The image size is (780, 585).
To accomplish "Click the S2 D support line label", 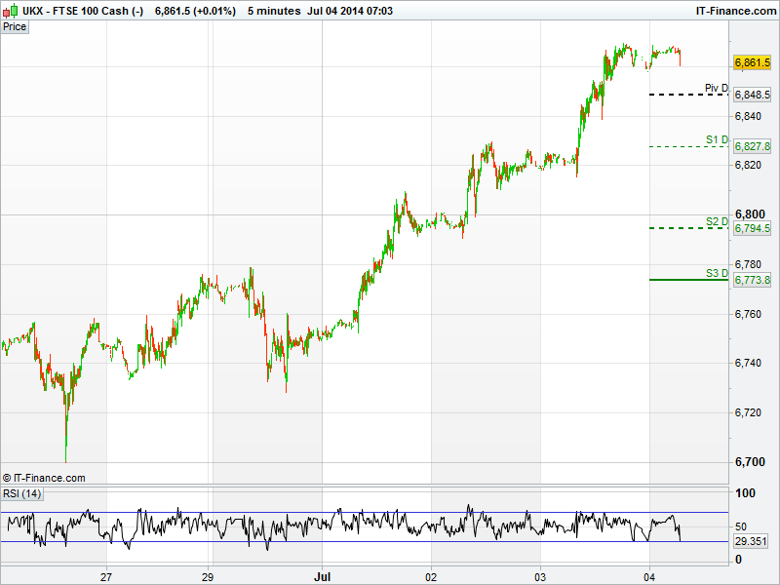I will tap(717, 221).
